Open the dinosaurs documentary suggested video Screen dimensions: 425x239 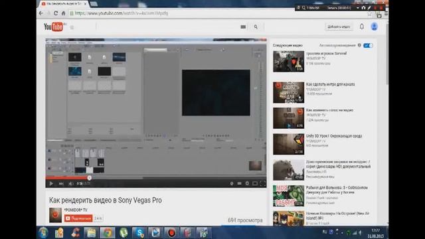pos(338,164)
